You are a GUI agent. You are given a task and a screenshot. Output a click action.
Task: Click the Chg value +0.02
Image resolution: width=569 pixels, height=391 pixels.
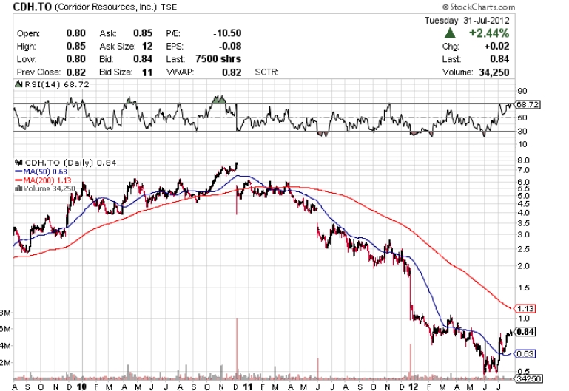496,47
